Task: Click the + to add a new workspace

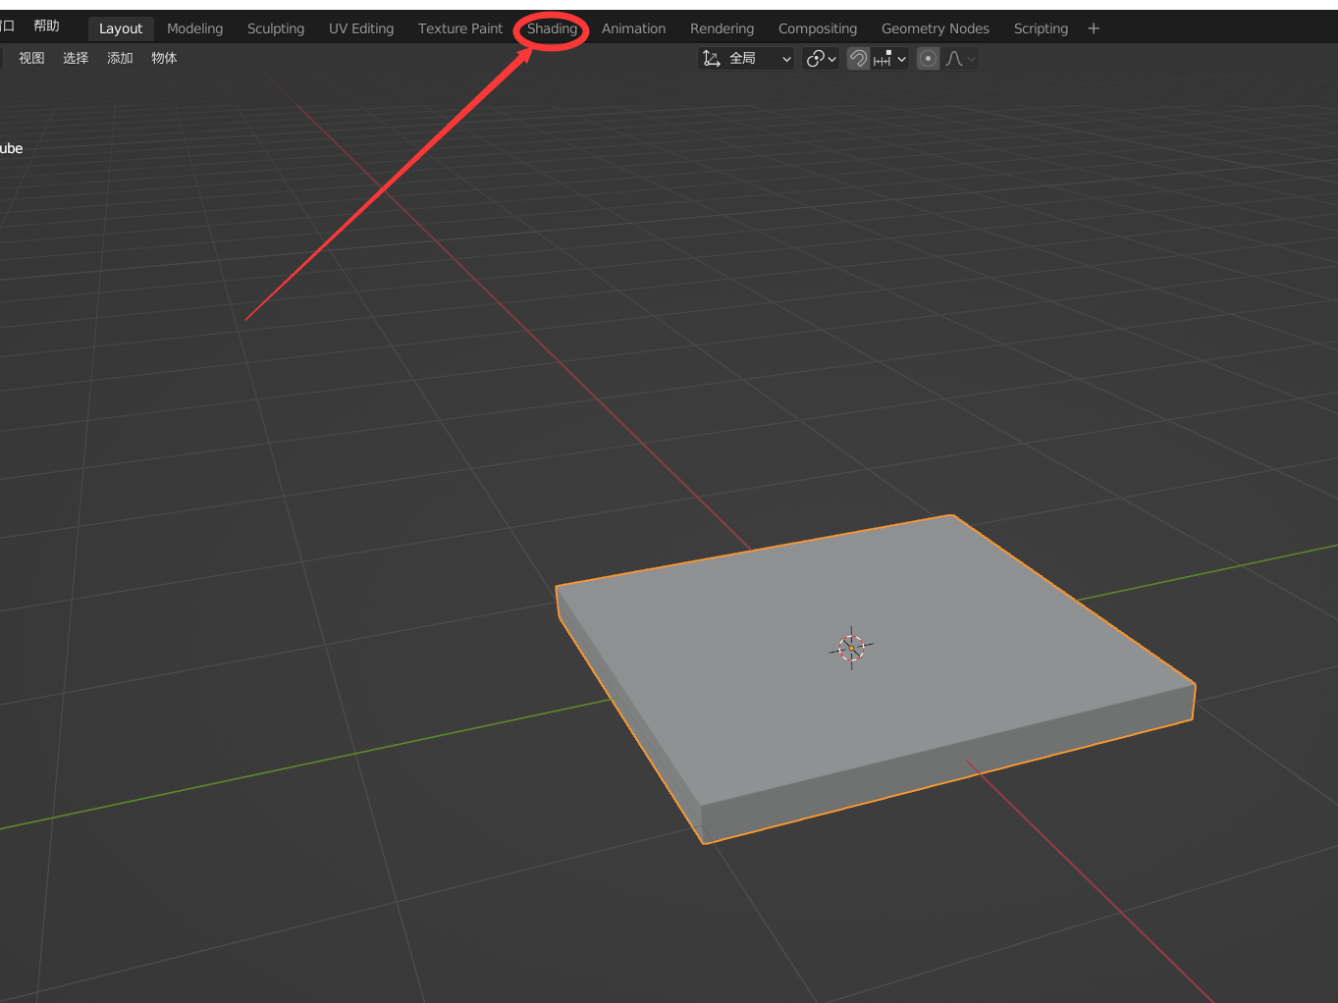Action: point(1093,28)
